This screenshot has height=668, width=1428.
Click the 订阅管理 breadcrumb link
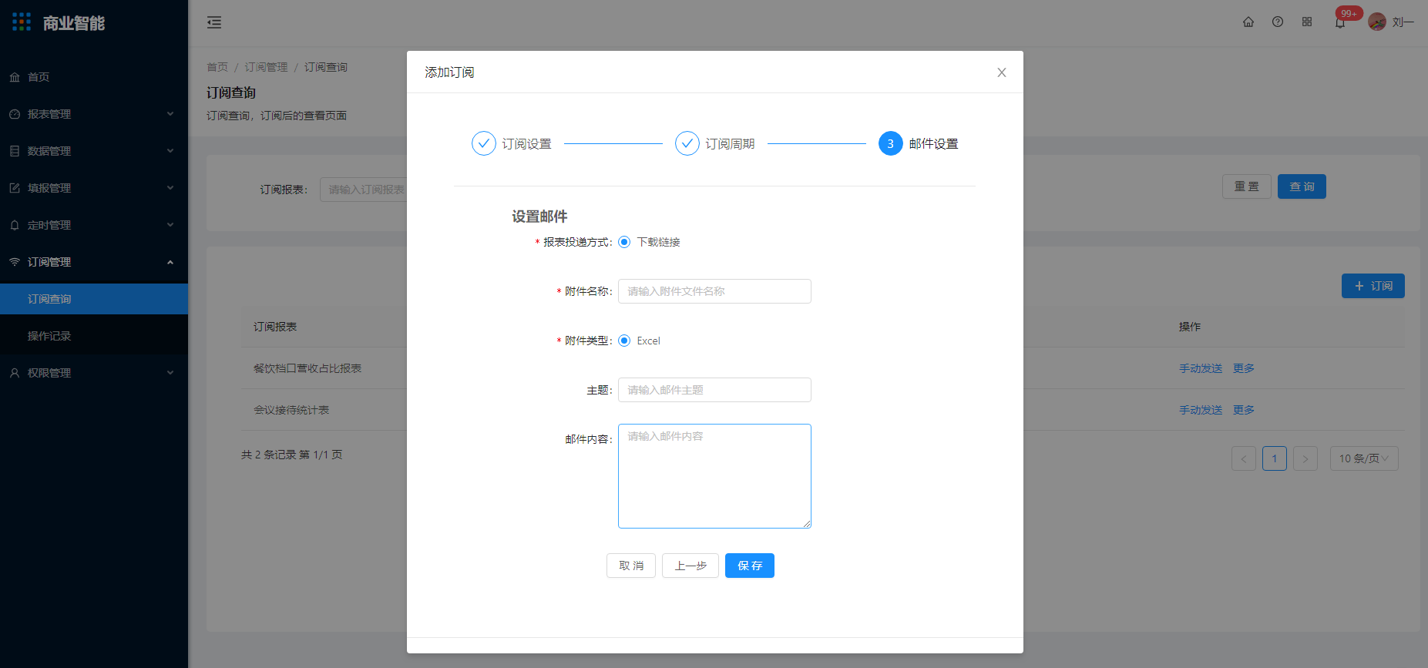(266, 67)
